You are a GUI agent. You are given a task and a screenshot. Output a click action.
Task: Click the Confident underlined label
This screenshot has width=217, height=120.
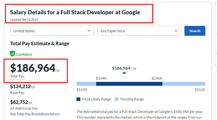pyautogui.click(x=24, y=54)
